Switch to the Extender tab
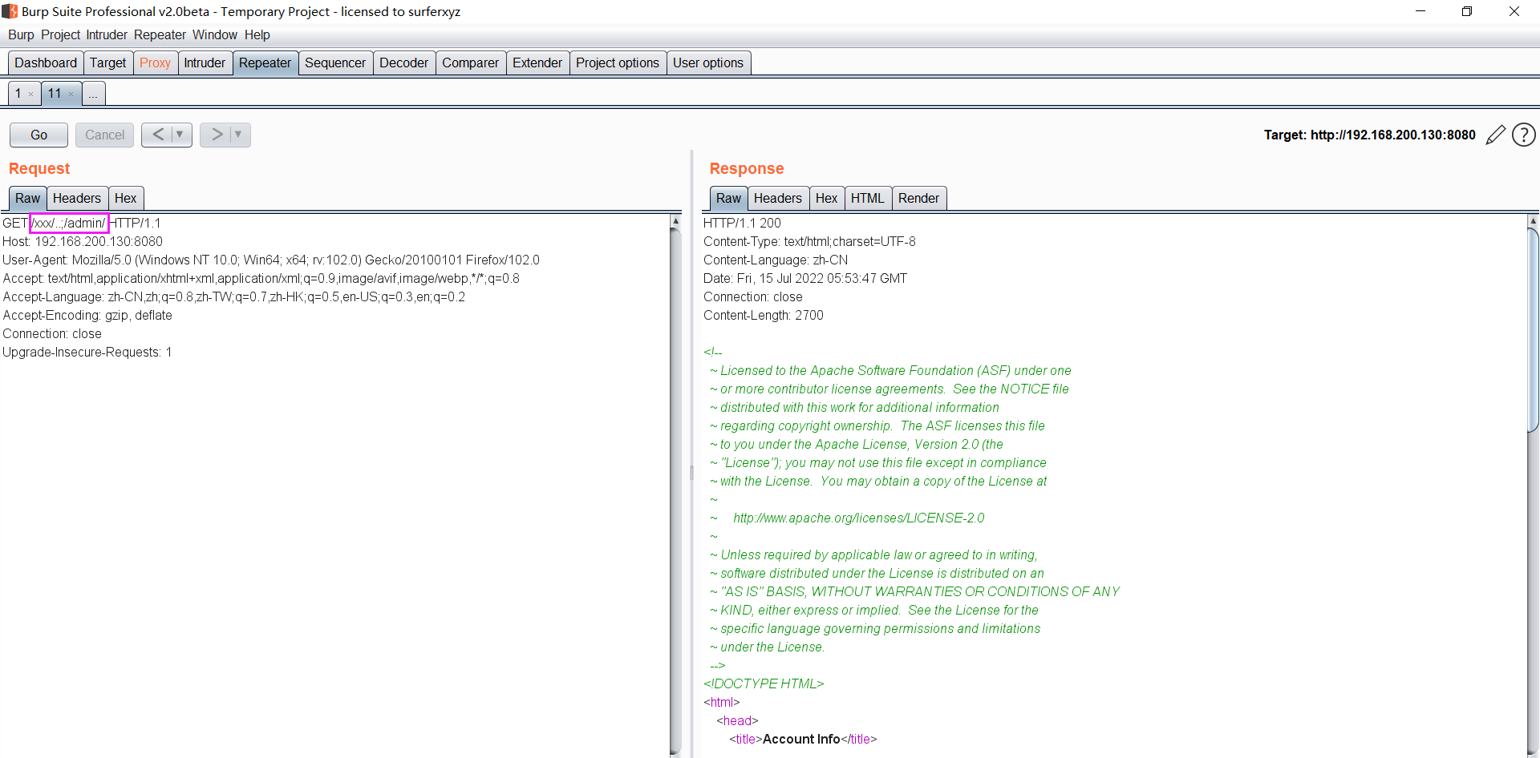 pos(537,62)
